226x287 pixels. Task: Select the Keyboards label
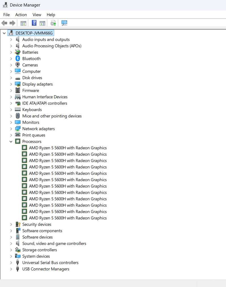(32, 110)
